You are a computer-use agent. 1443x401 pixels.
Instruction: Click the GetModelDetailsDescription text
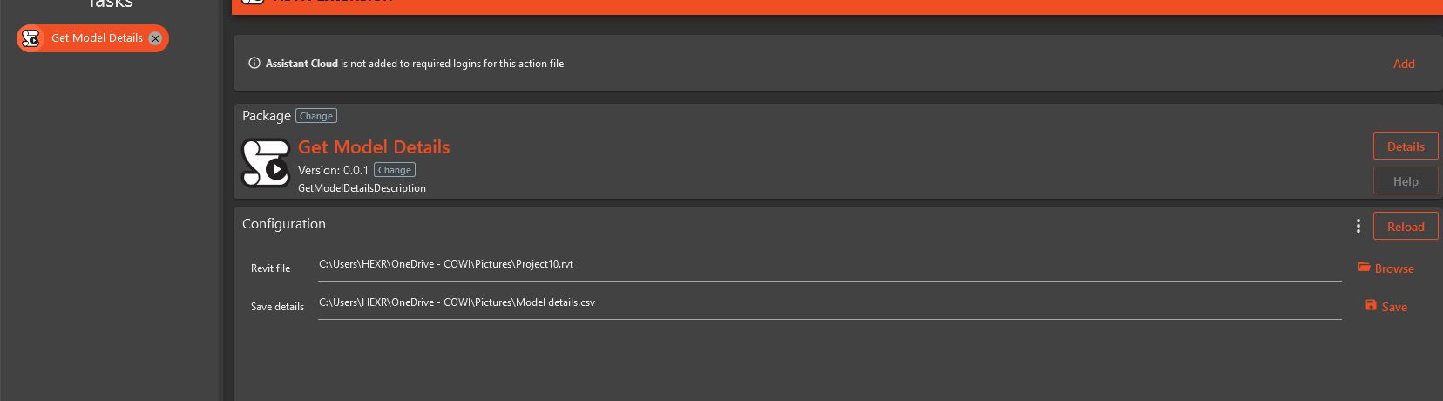[x=362, y=188]
